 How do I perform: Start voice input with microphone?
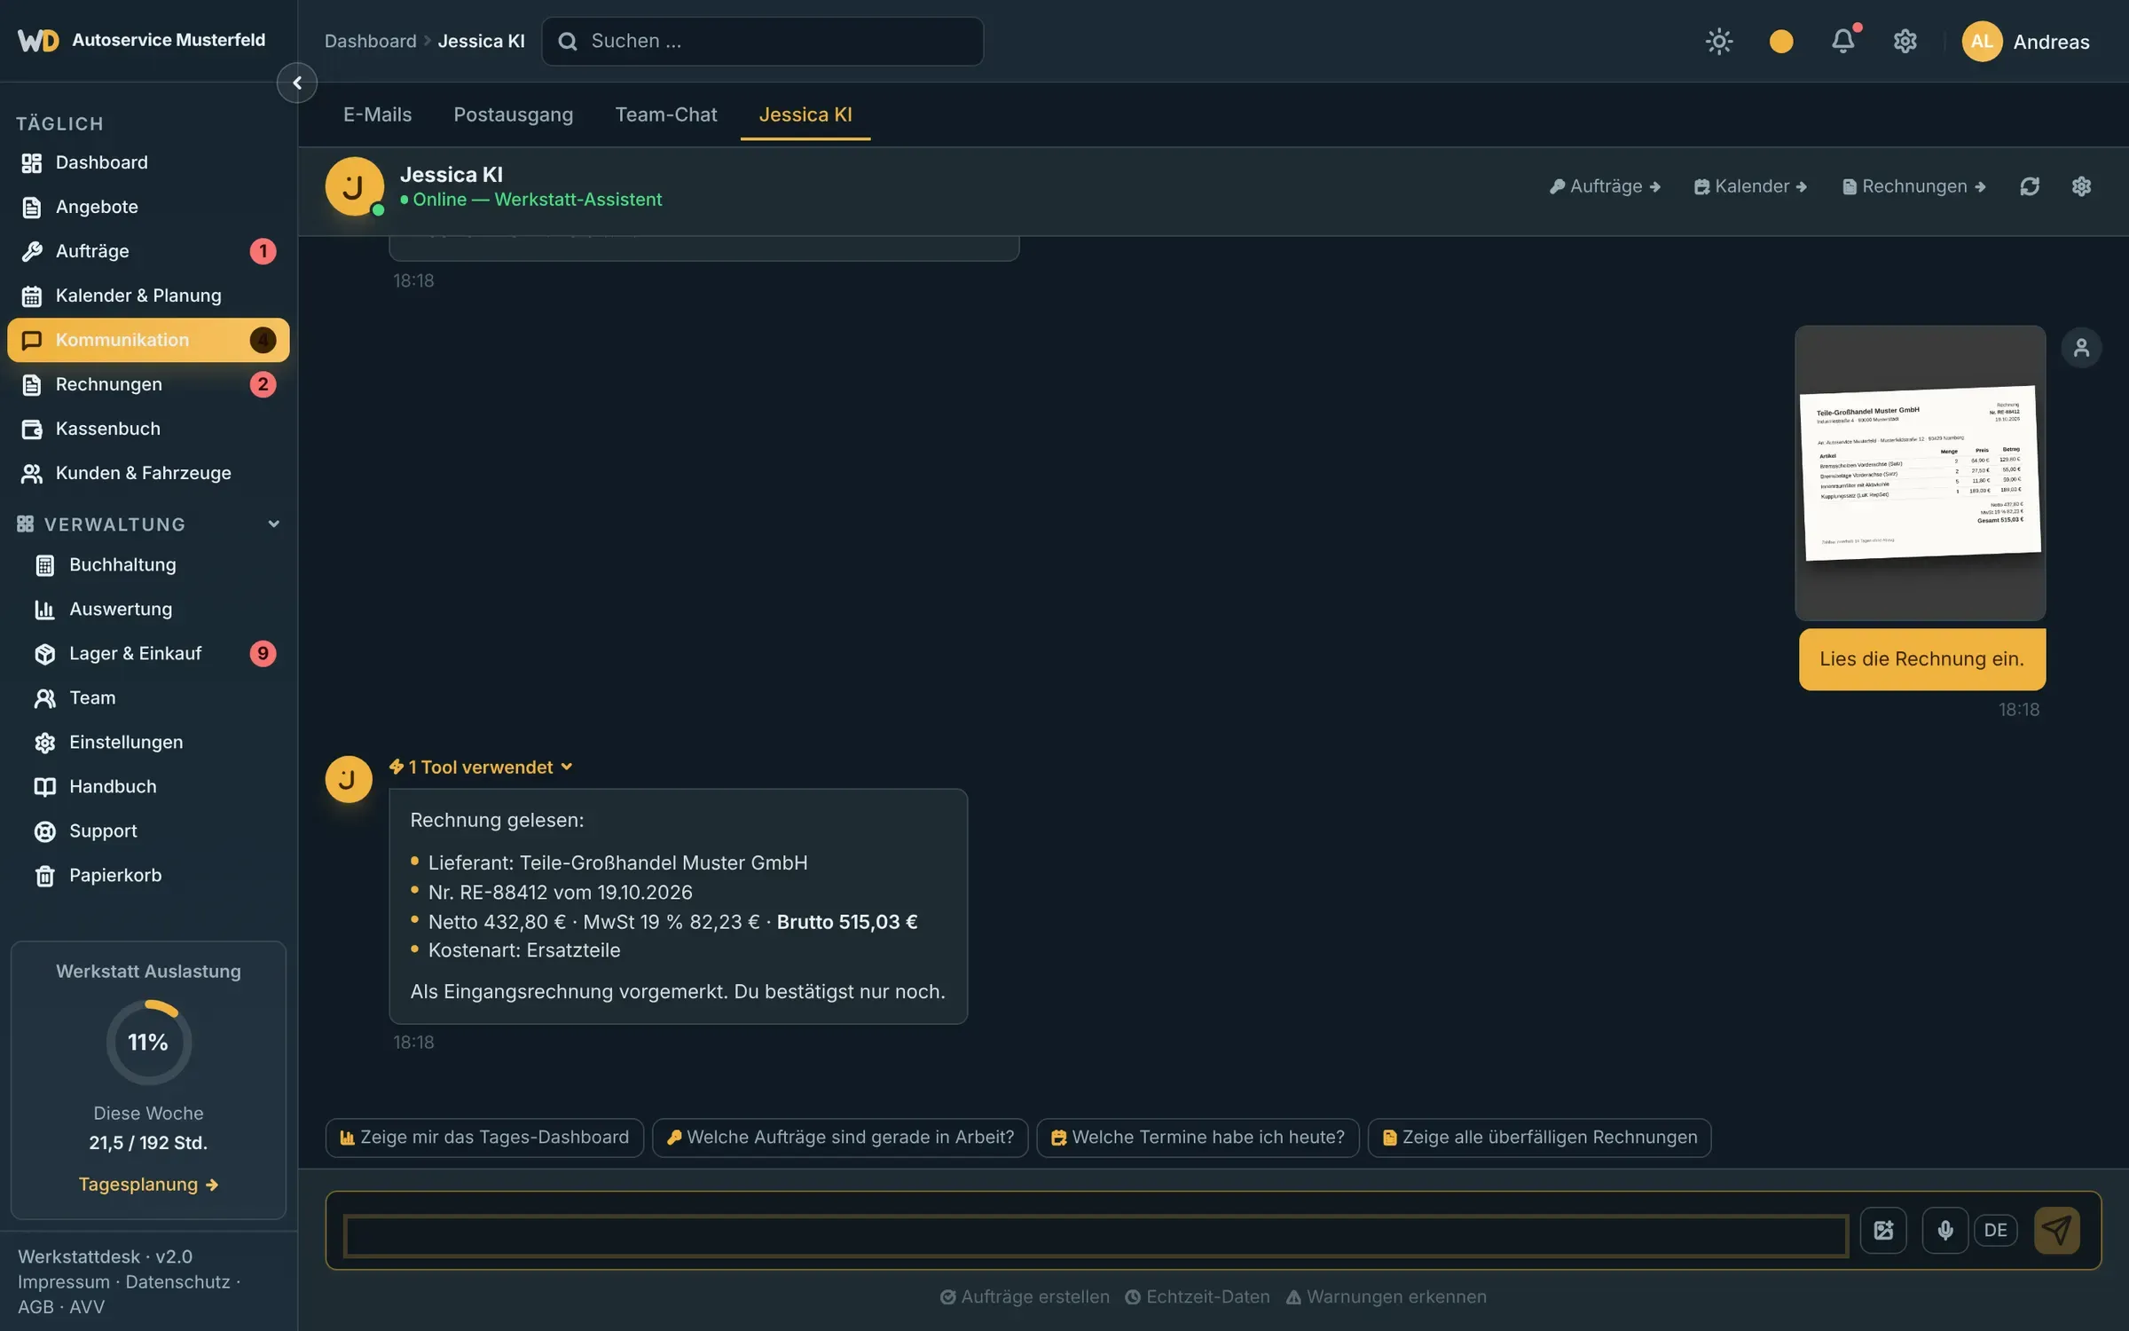click(1944, 1230)
